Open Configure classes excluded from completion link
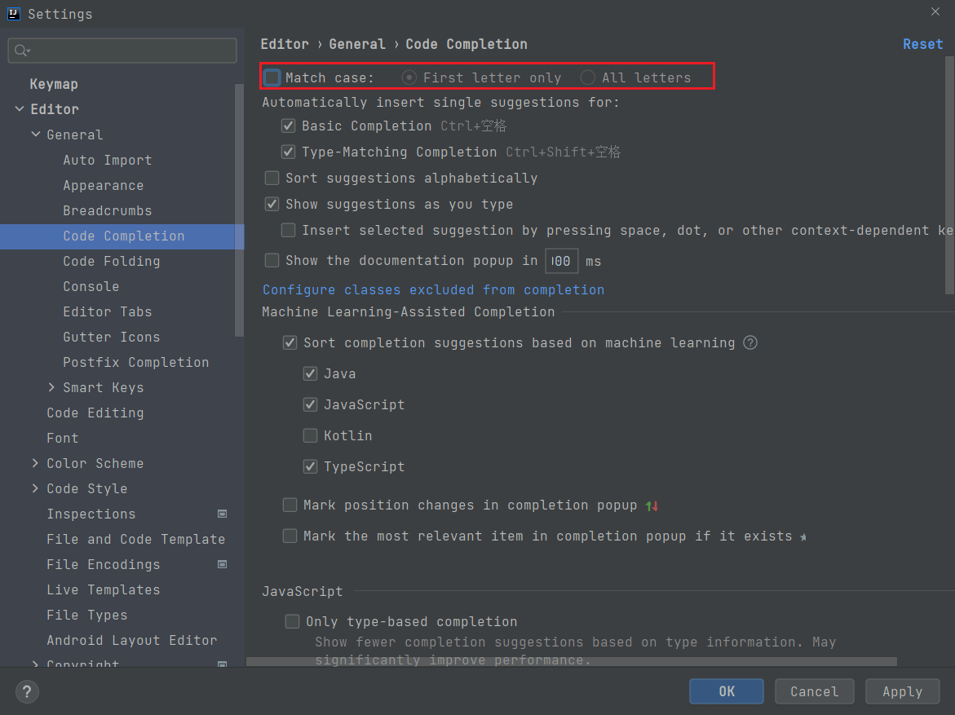 [x=433, y=289]
